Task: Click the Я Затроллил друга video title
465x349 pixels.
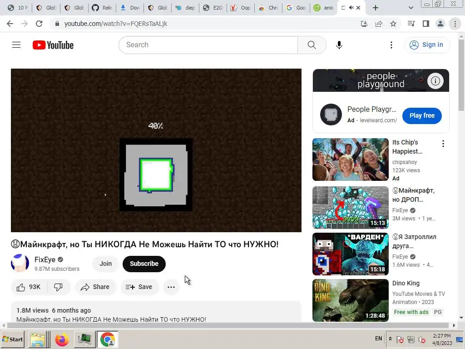Action: pyautogui.click(x=414, y=241)
